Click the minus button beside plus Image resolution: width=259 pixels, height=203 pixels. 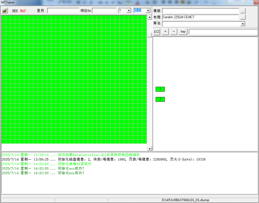174,32
